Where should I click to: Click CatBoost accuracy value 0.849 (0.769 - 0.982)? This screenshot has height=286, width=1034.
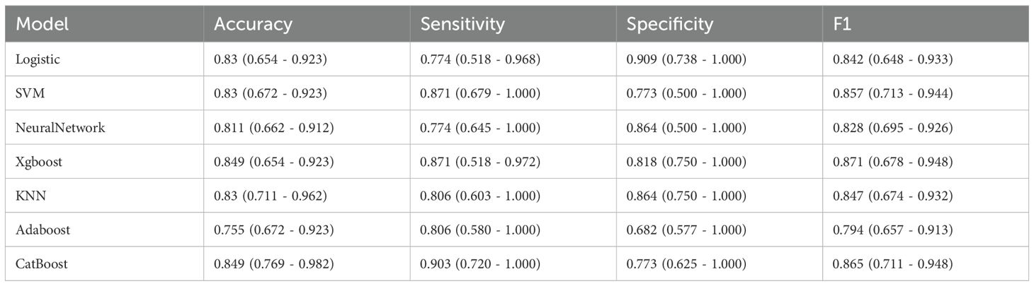tap(273, 263)
